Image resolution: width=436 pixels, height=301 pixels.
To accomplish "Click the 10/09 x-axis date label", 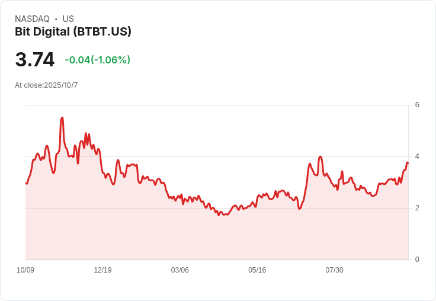I will [x=25, y=270].
